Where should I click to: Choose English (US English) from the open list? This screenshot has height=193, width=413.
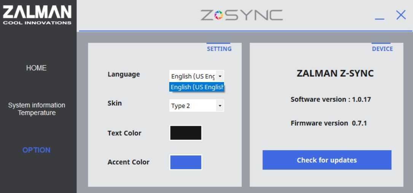coord(197,87)
